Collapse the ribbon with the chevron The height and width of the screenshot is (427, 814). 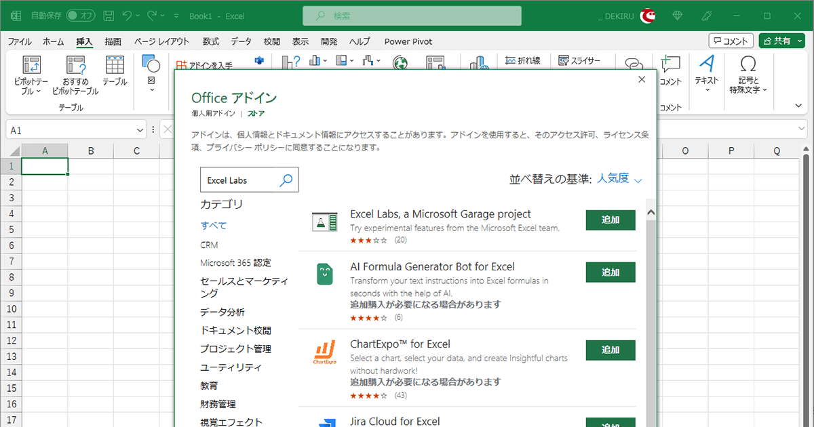pos(798,105)
